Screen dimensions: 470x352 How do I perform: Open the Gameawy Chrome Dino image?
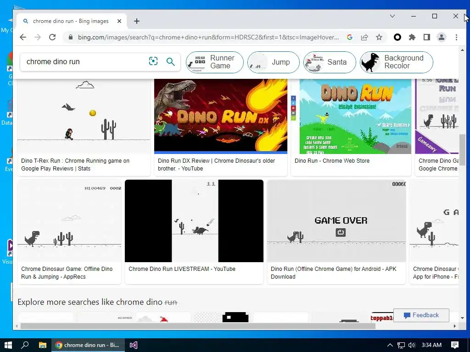pyautogui.click(x=437, y=116)
